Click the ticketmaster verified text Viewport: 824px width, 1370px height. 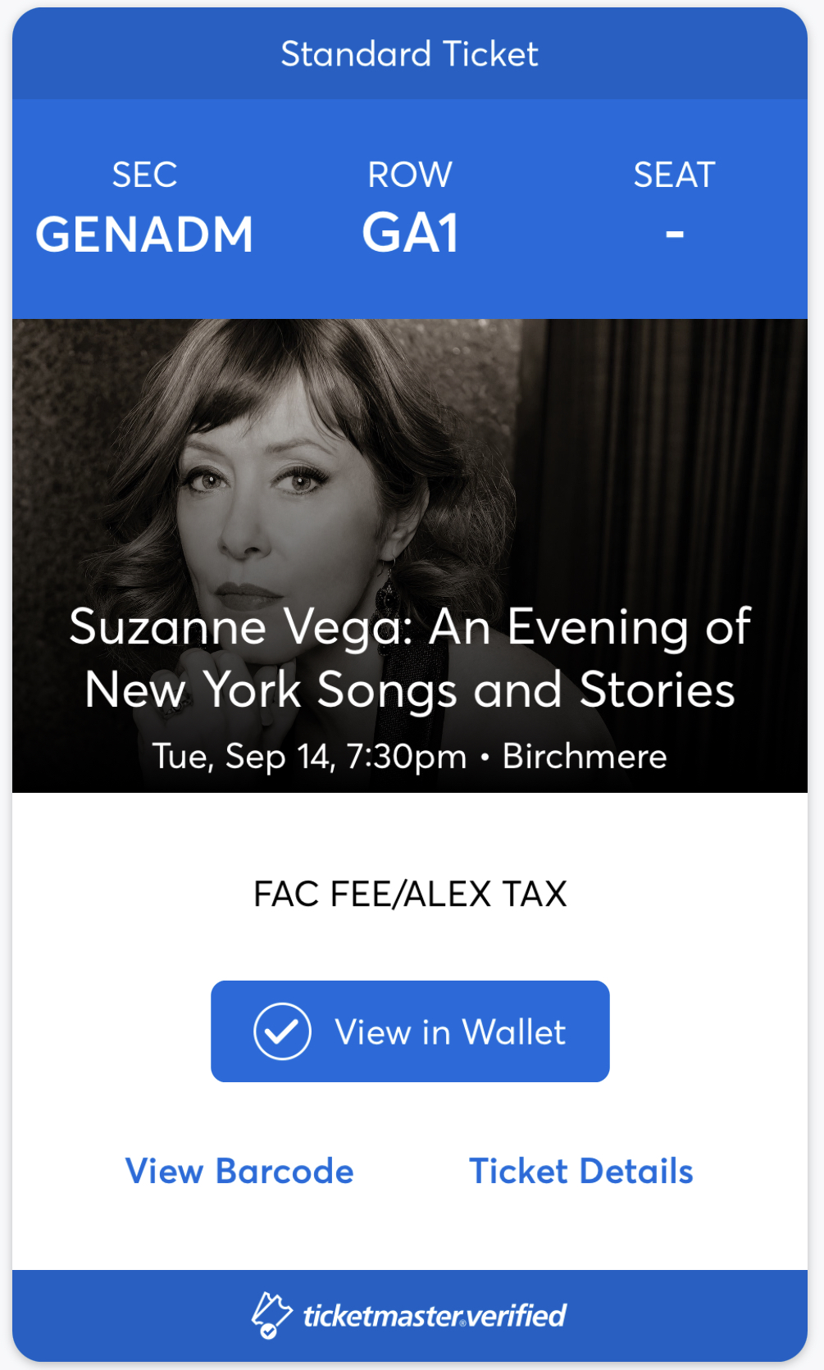435,1316
